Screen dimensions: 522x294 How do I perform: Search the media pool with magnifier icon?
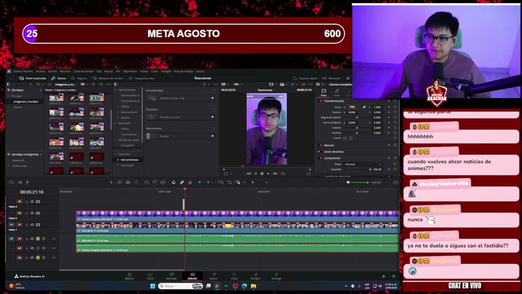93,85
